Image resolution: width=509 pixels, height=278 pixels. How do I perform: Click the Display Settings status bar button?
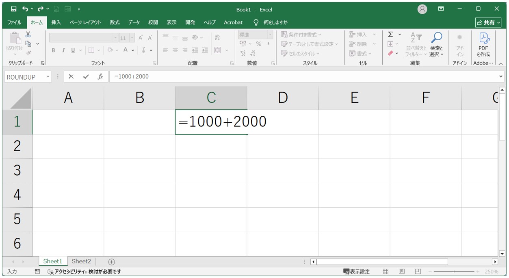tap(357, 271)
